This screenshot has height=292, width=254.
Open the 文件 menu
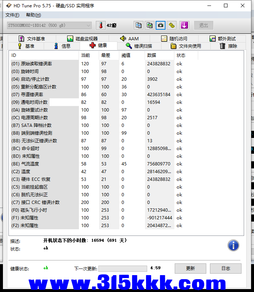(12, 15)
